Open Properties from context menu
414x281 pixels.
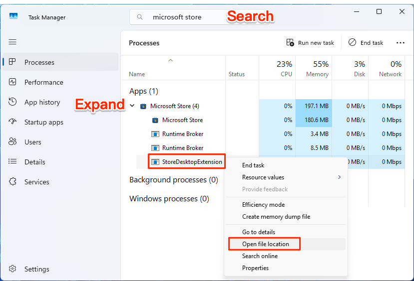point(286,268)
